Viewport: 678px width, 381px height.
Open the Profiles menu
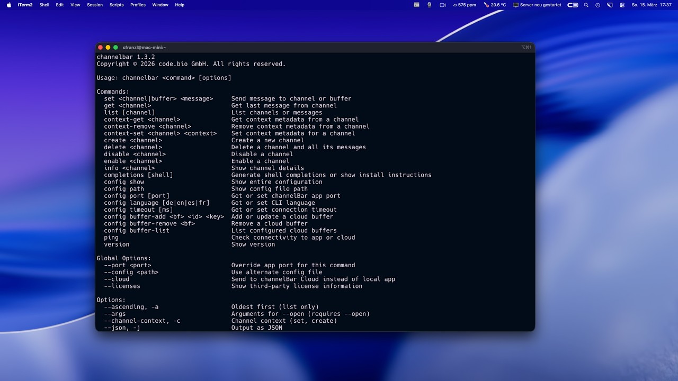138,5
